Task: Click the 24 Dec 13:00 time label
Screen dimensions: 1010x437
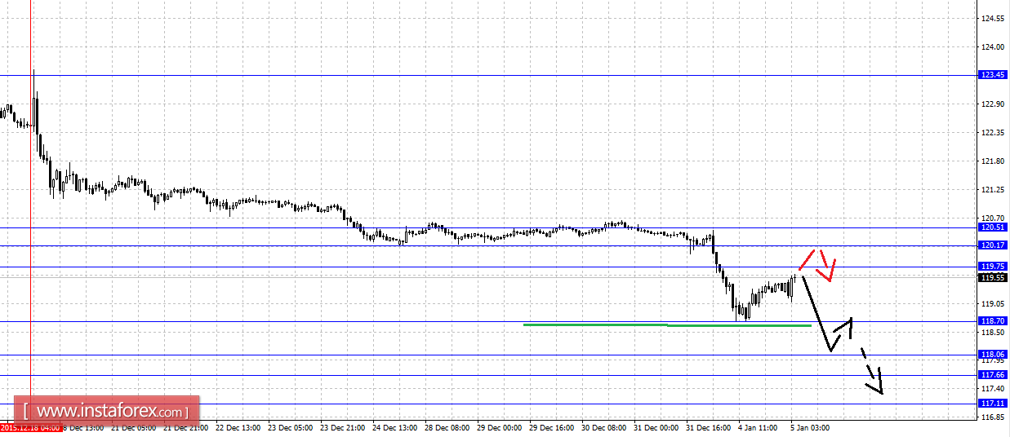Action: [395, 427]
